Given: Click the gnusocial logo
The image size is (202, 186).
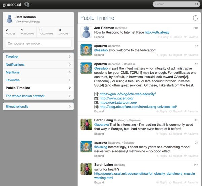Looking at the screenshot, I should [x=12, y=5].
